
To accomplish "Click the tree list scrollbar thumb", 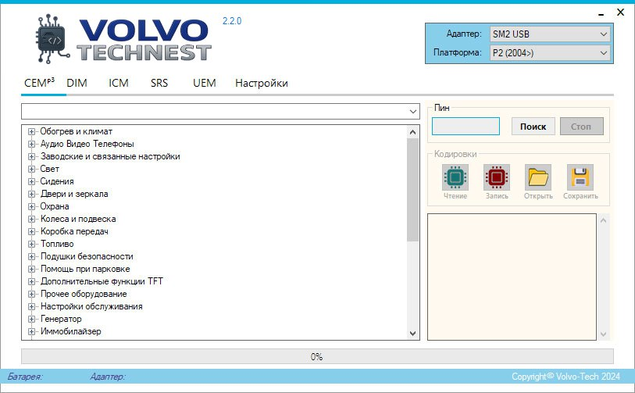I will [x=412, y=190].
